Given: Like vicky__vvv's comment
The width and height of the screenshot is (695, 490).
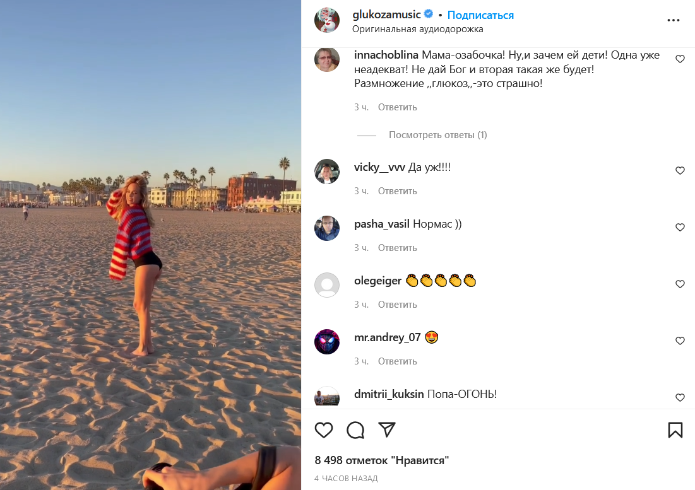Looking at the screenshot, I should [x=680, y=171].
